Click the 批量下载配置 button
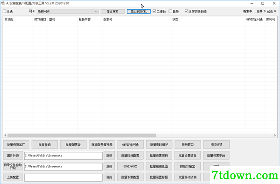Screen dimensions: 280x184 [x=130, y=177]
